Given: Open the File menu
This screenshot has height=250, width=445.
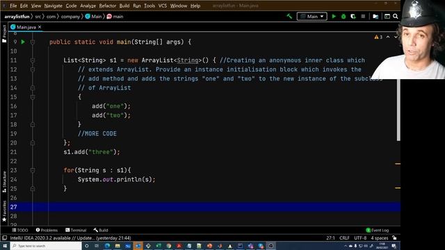Looking at the screenshot, I should point(13,6).
